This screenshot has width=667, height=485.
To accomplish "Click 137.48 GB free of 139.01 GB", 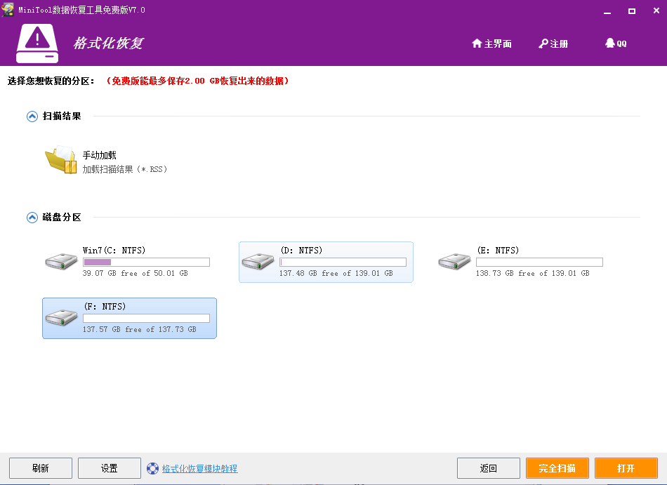I will pos(336,273).
